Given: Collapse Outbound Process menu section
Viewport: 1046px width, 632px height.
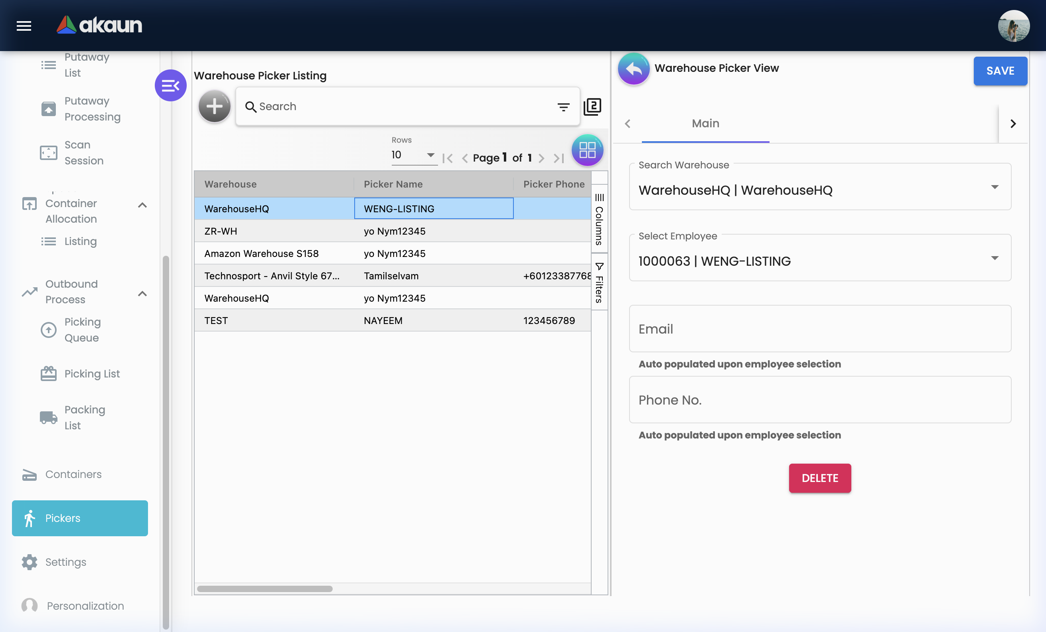Looking at the screenshot, I should click(x=143, y=293).
